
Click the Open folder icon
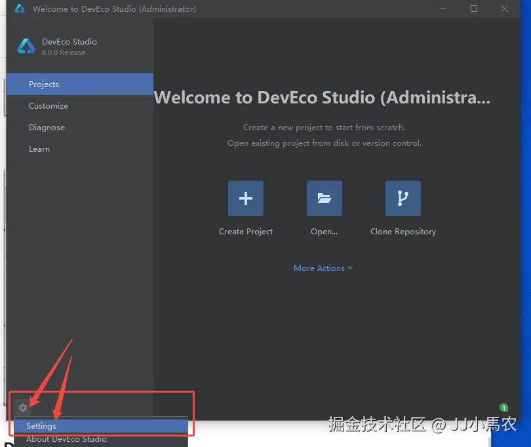324,198
